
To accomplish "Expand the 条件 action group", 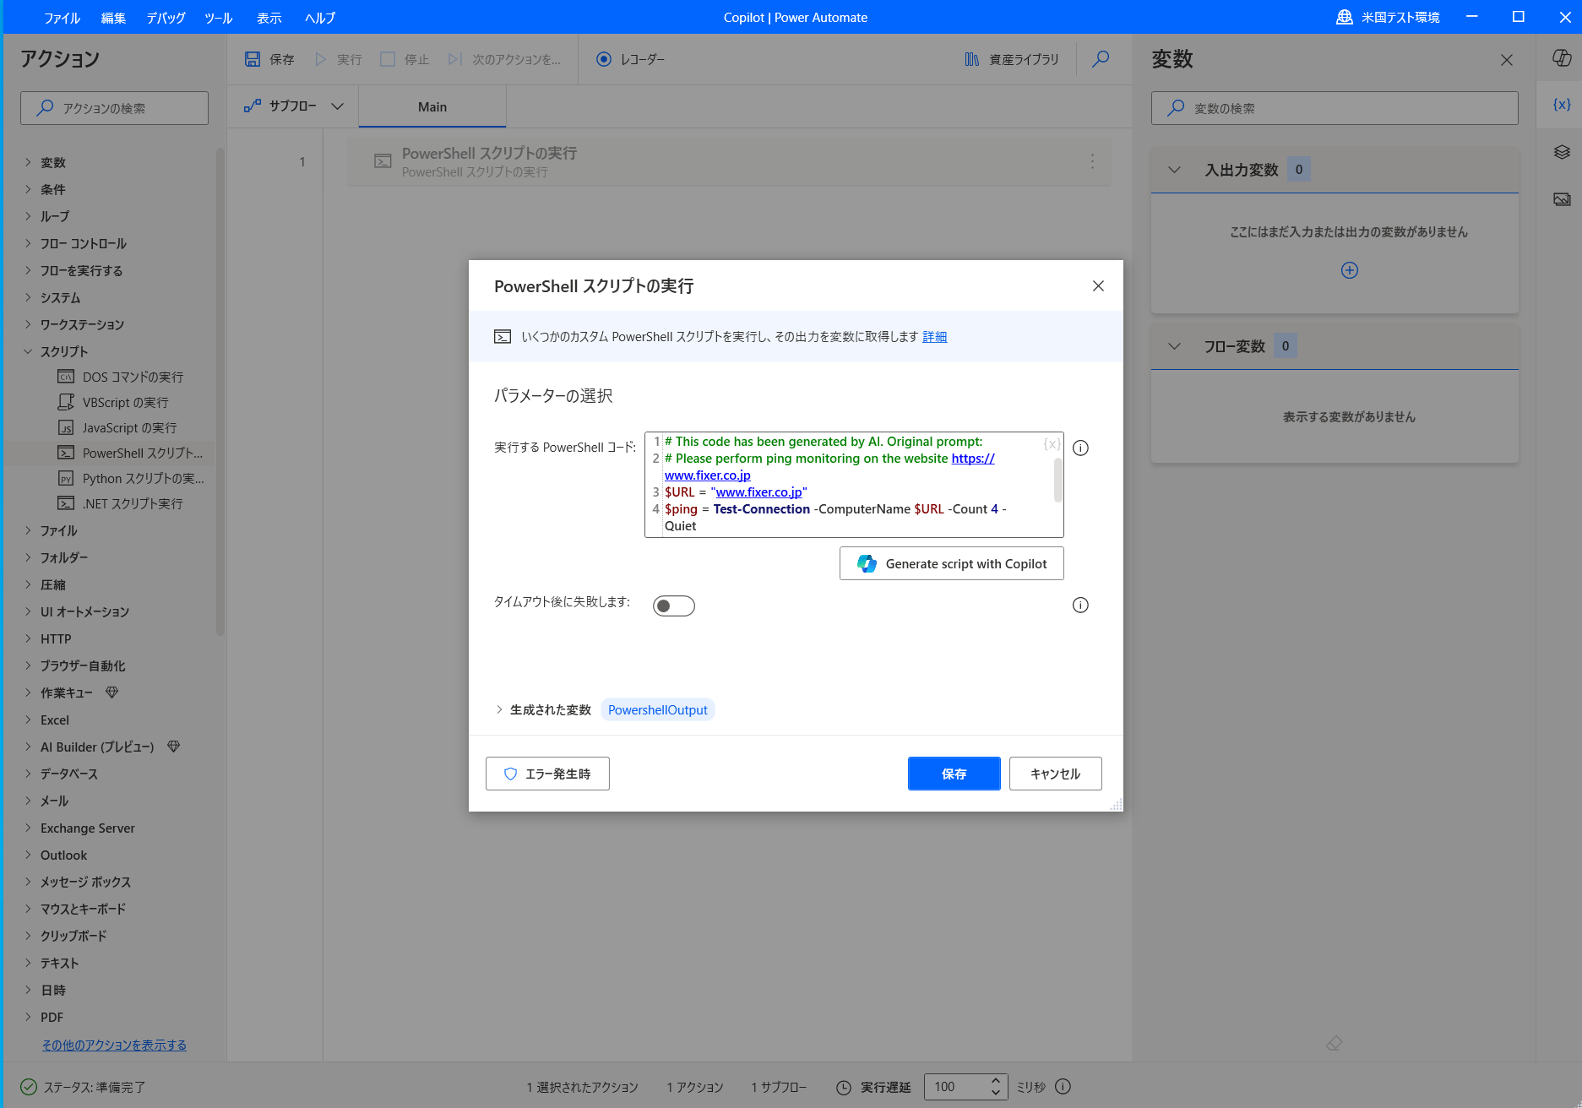I will (28, 189).
